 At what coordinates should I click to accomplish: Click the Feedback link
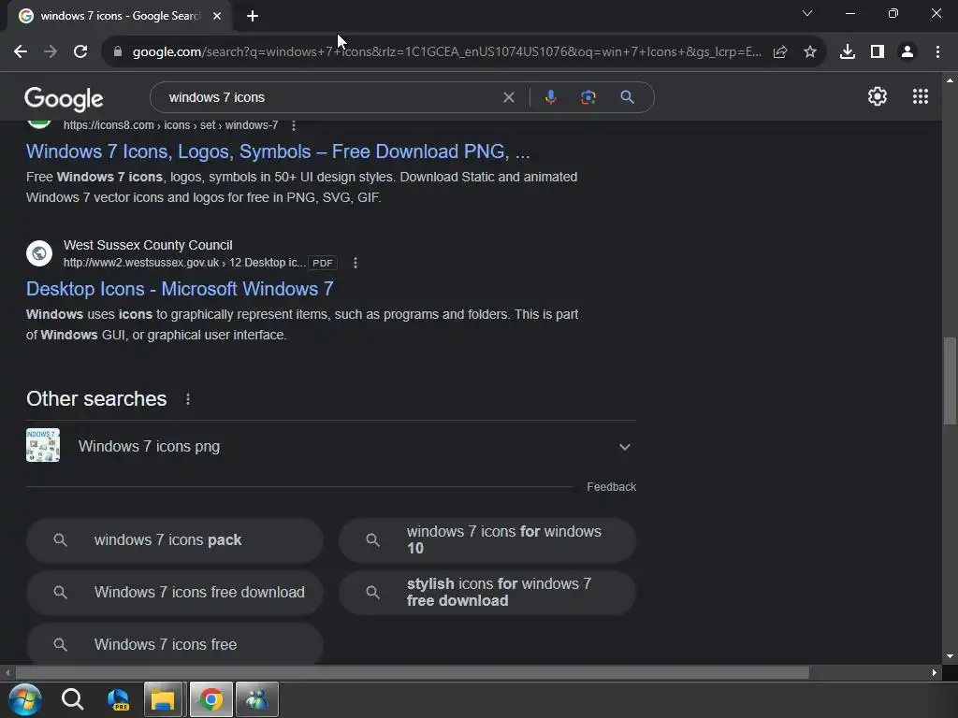(x=612, y=486)
